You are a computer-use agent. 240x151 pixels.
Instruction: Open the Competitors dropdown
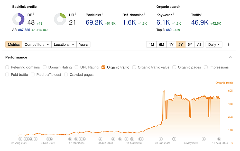point(37,45)
